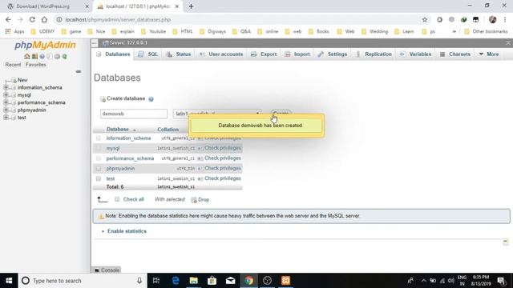Dismiss the 'Database demoweb has been created' notification
Viewport: 513px width, 288px height.
256,126
